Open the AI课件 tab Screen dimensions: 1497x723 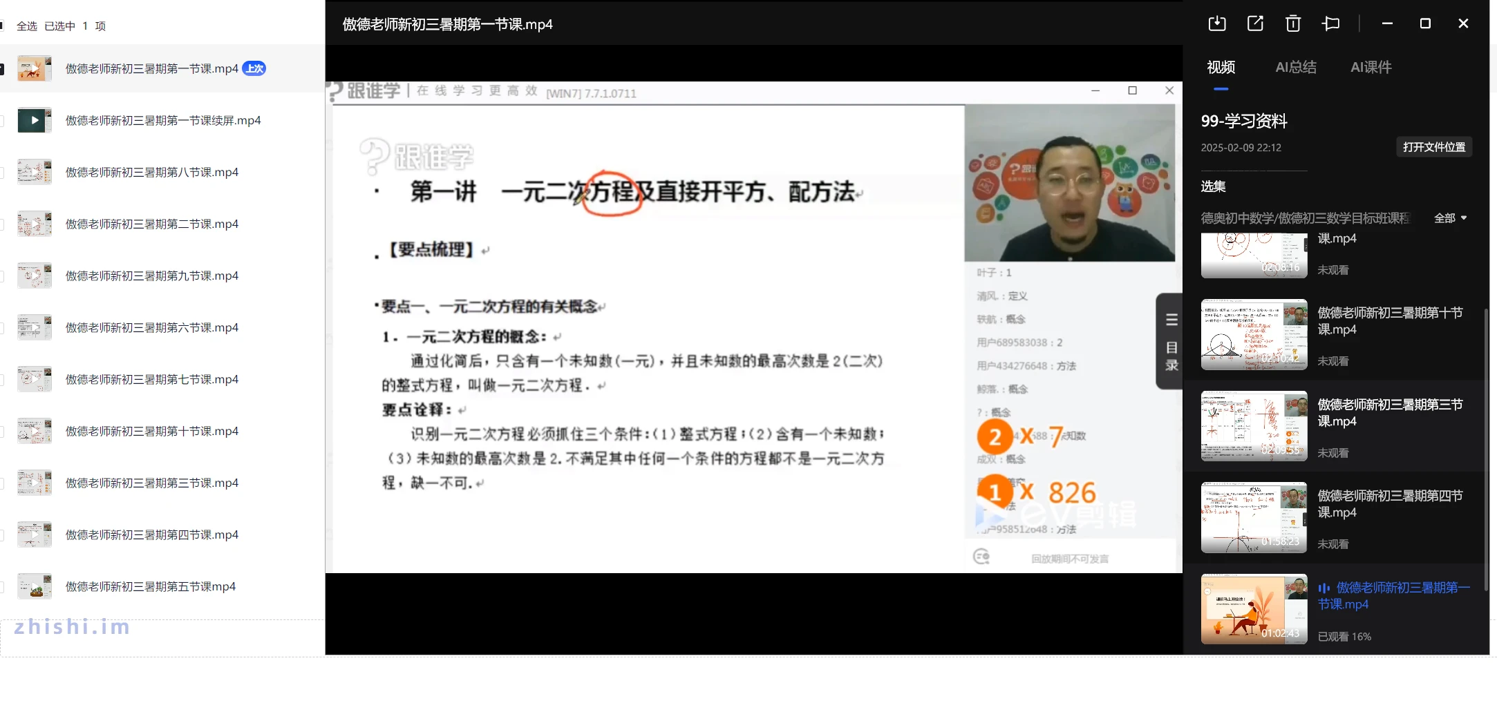click(1371, 67)
